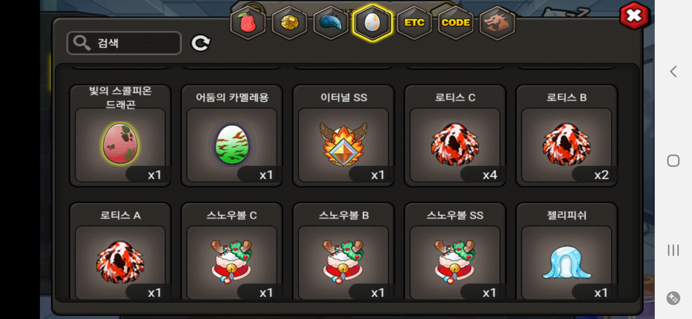Click the refresh arrow icon

[x=201, y=43]
